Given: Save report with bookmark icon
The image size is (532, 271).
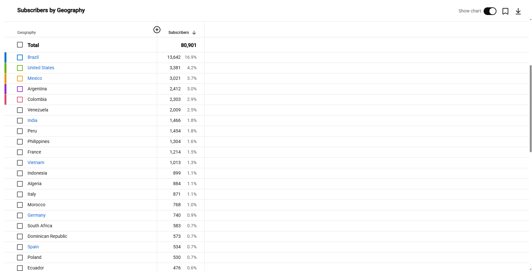Looking at the screenshot, I should coord(505,11).
